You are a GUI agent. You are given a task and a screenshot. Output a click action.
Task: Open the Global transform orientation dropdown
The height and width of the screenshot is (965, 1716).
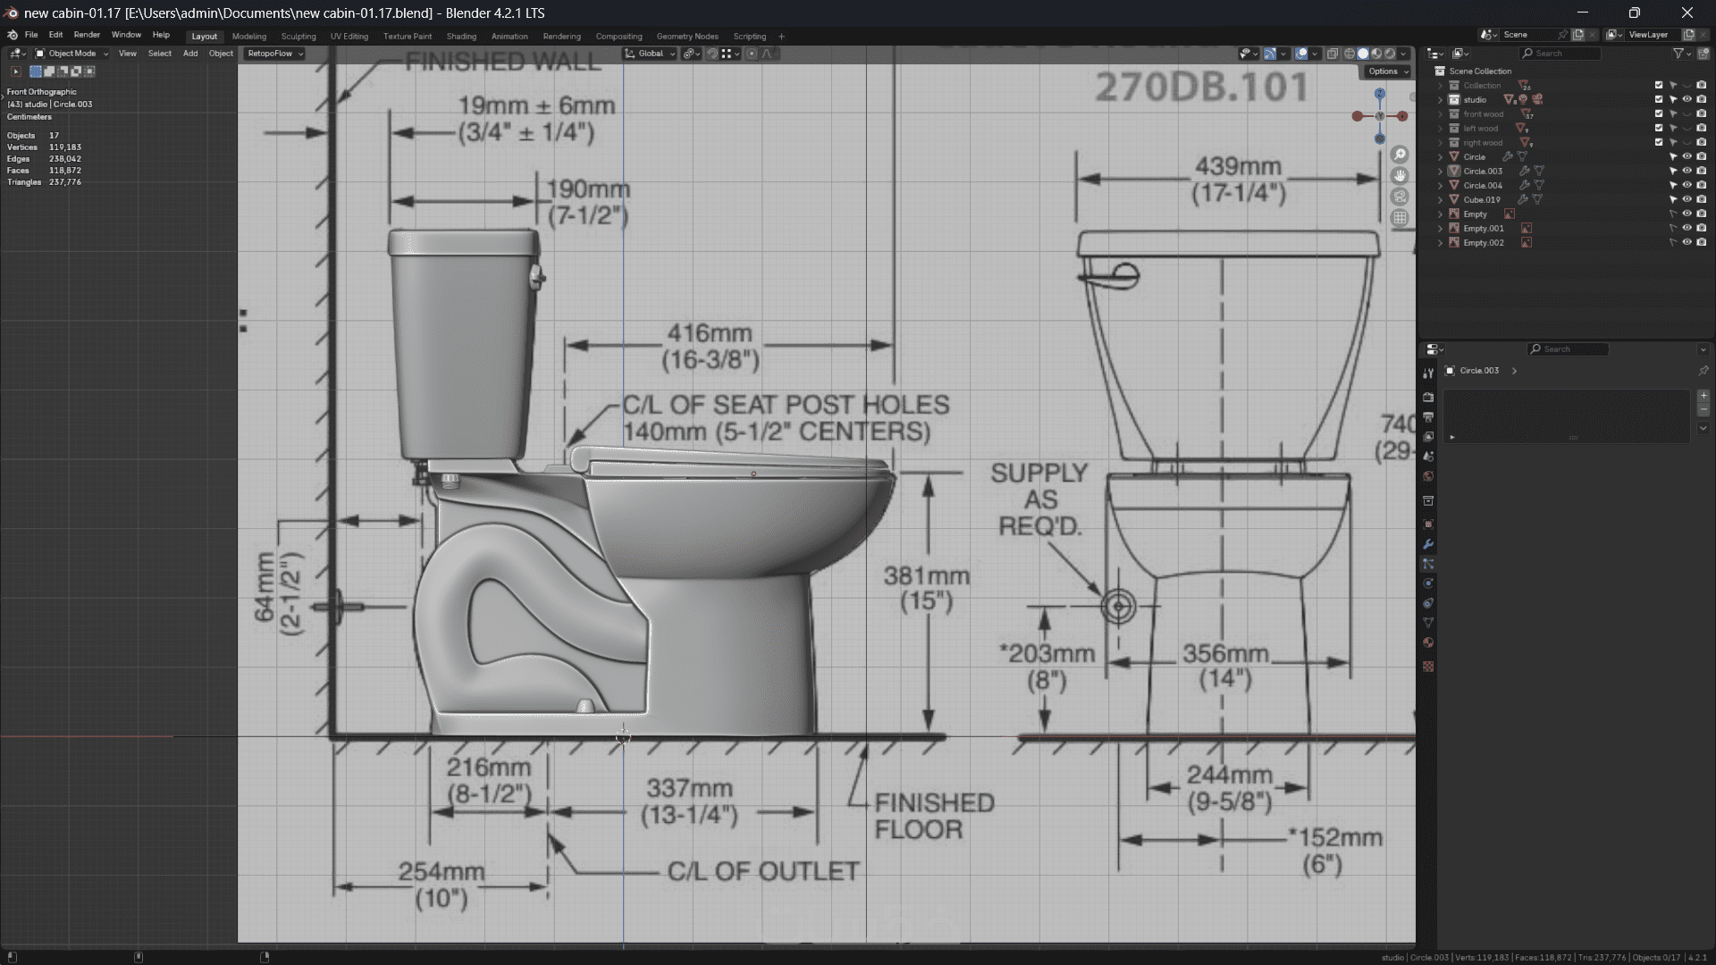point(651,54)
